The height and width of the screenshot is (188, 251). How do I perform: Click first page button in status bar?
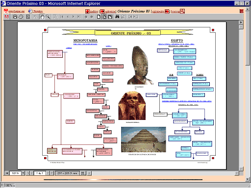[28, 173]
